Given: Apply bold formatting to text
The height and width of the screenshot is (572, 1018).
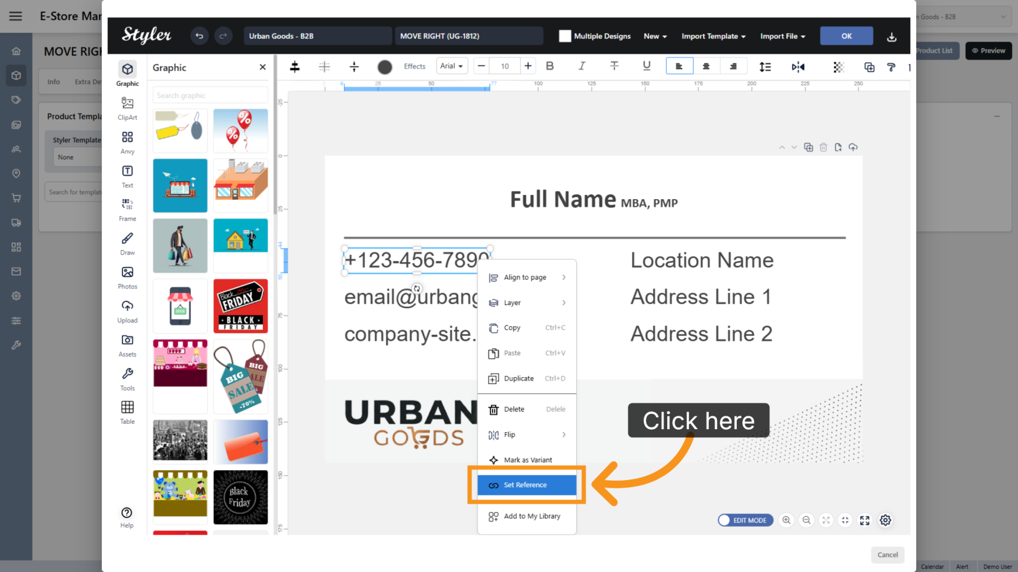Looking at the screenshot, I should click(x=550, y=66).
